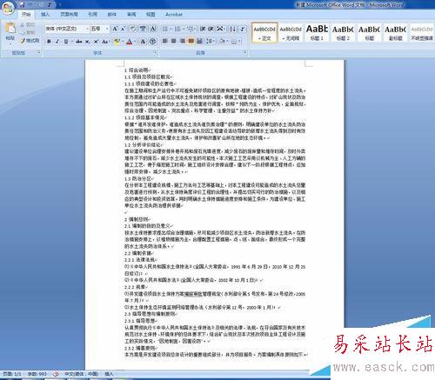The image size is (435, 380).
Task: Apply the 标题 1 style
Action: [317, 32]
